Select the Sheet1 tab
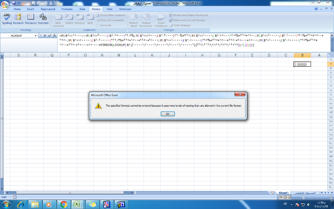This screenshot has width=334, height=209. (x=283, y=193)
